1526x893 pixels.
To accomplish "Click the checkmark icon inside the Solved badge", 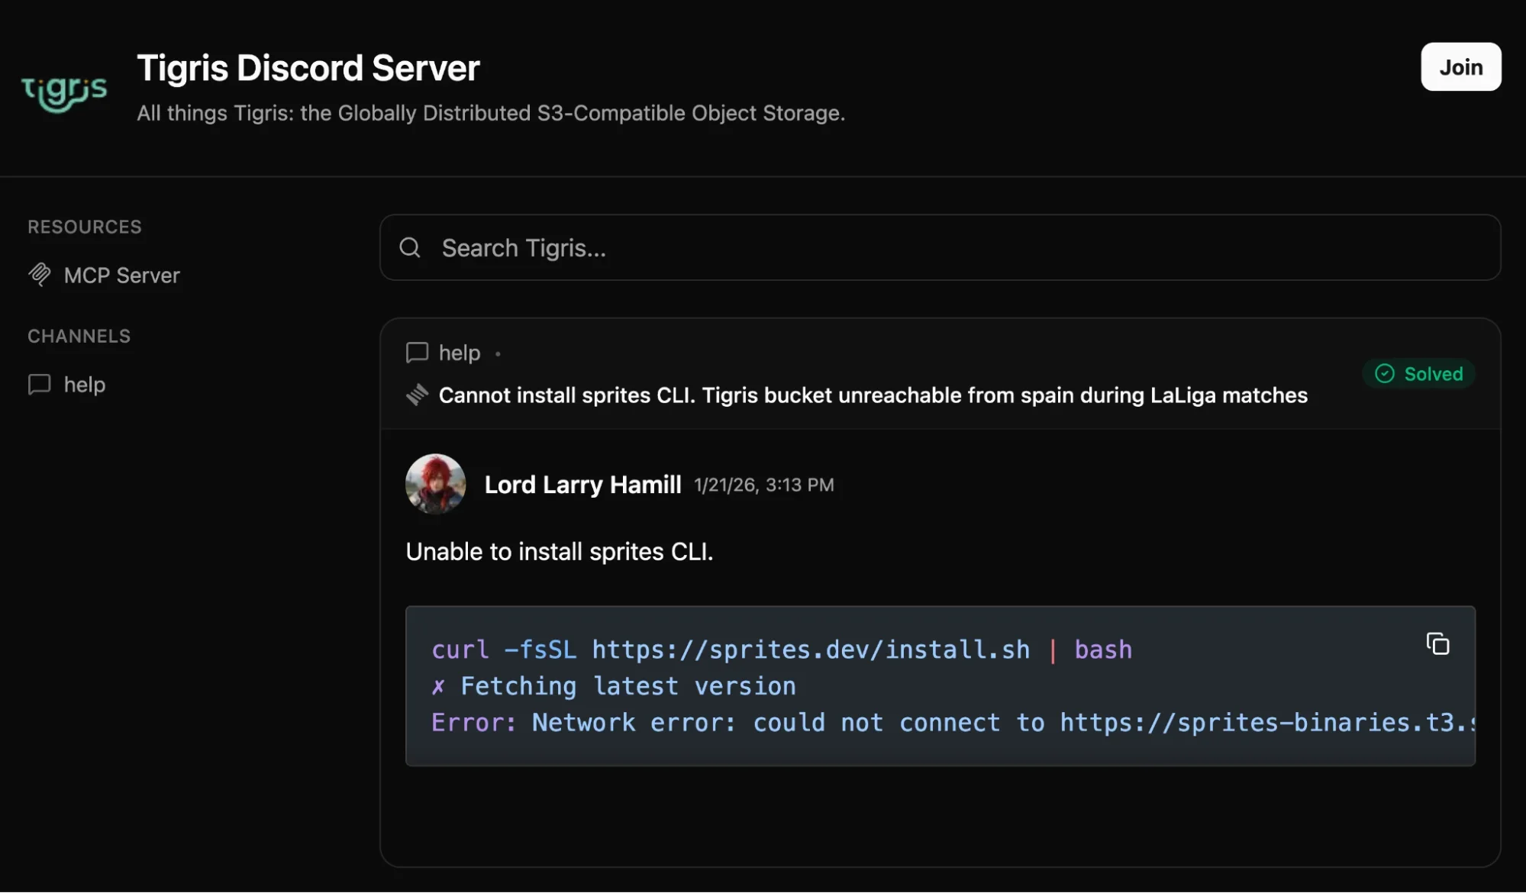I will 1383,373.
